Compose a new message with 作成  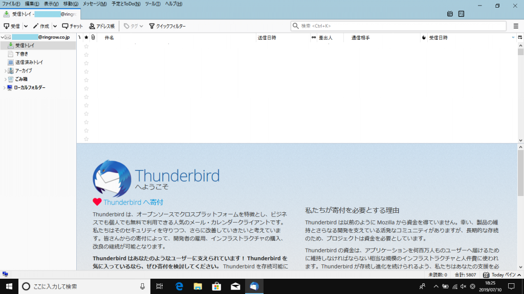tap(41, 26)
